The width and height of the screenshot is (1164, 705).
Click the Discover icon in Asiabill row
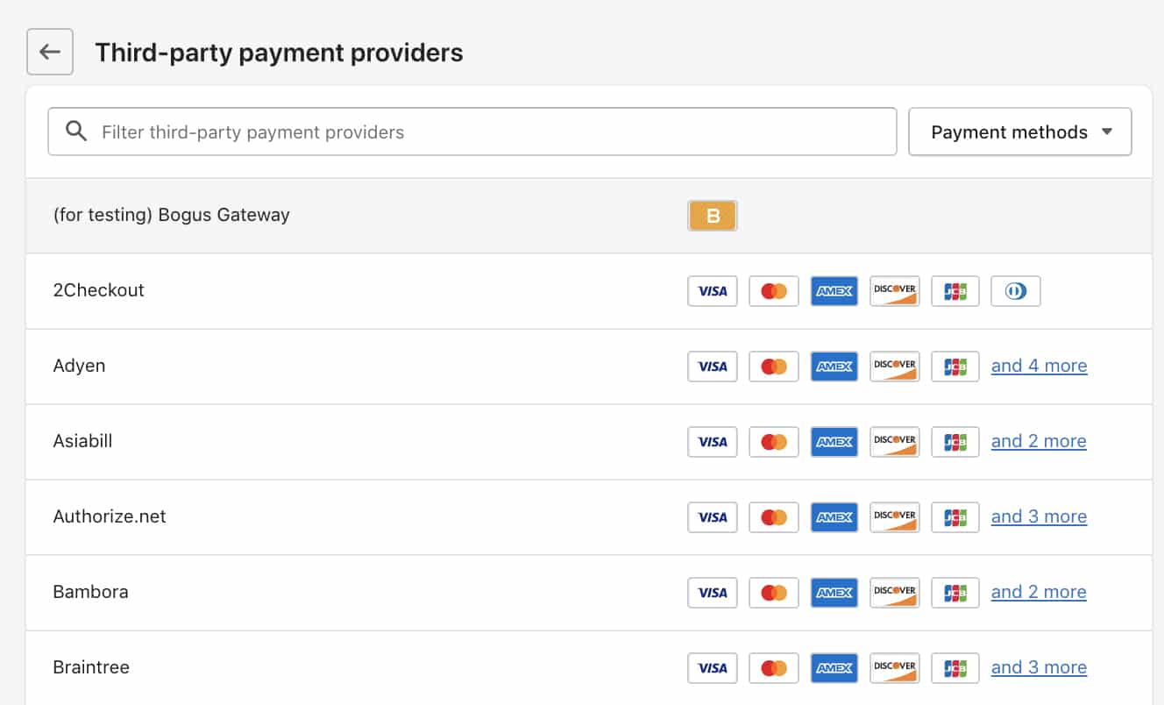[895, 442]
